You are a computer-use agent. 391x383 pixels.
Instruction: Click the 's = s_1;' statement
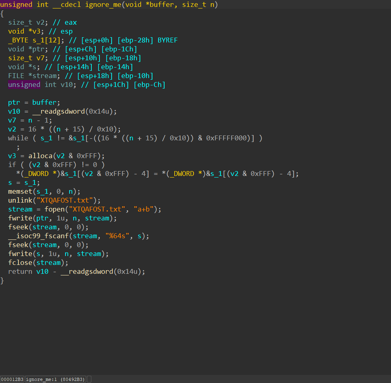(x=24, y=182)
